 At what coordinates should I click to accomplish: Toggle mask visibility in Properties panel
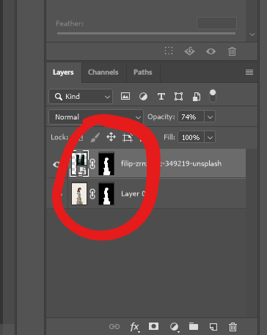(x=211, y=51)
